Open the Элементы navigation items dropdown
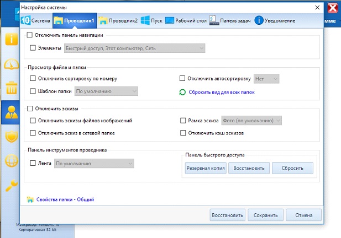The width and height of the screenshot is (341, 238). pyautogui.click(x=135, y=48)
